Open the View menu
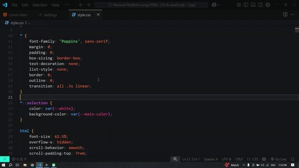The image size is (299, 168). (56, 5)
